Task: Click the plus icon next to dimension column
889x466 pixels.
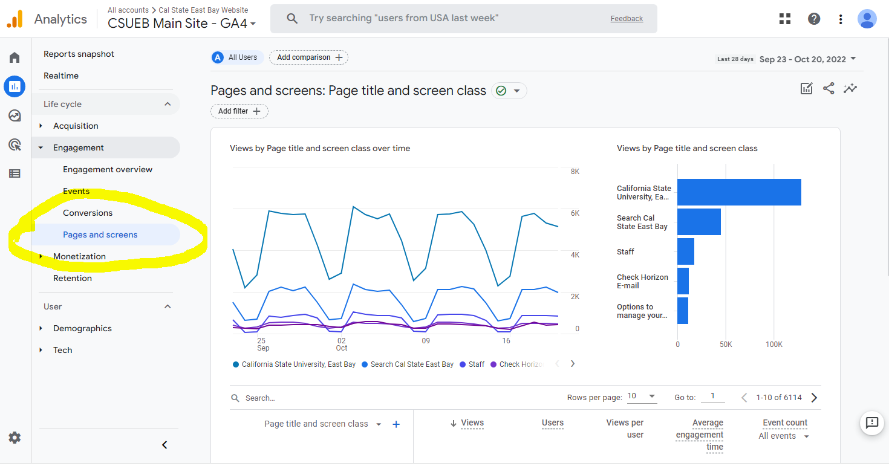Action: [396, 424]
